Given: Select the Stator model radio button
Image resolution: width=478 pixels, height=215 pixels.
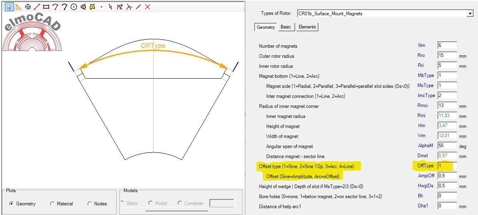Looking at the screenshot, I should (x=123, y=203).
